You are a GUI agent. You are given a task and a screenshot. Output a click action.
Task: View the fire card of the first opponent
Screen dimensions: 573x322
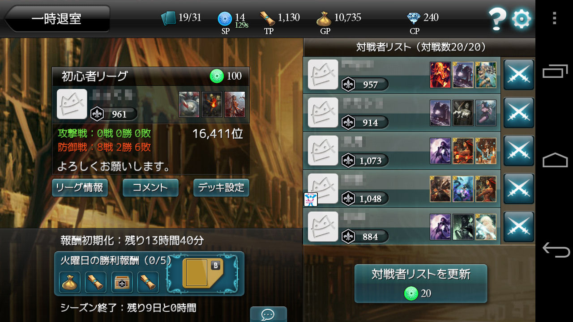[x=440, y=75]
